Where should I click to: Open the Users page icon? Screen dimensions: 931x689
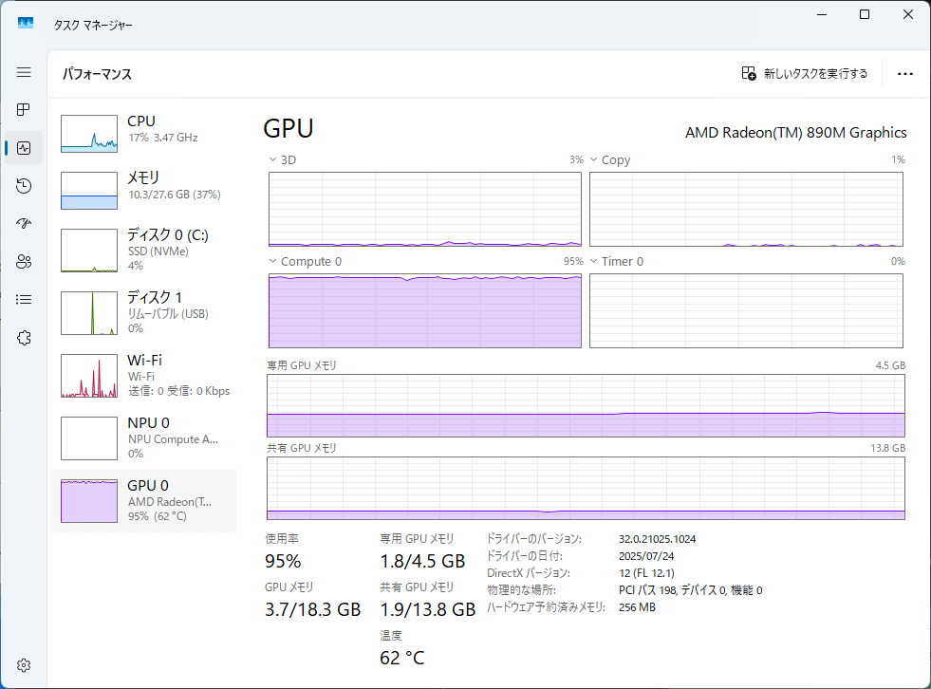pos(24,262)
